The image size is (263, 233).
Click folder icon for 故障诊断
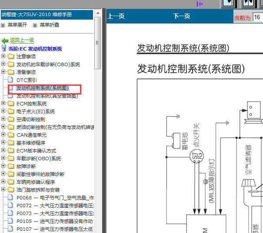(11, 166)
